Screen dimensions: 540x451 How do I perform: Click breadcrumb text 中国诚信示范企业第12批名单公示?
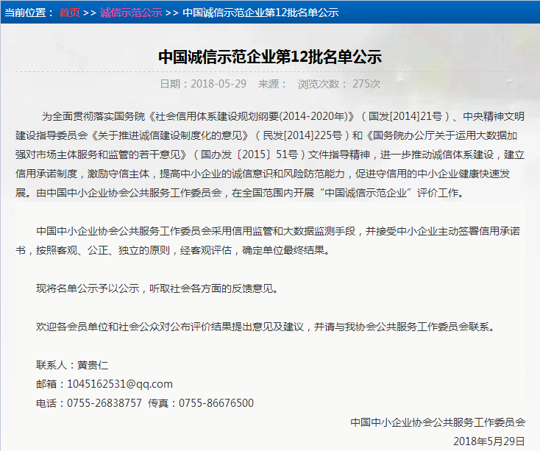(260, 13)
